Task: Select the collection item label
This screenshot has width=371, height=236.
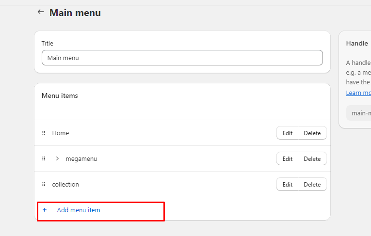Action: tap(65, 184)
